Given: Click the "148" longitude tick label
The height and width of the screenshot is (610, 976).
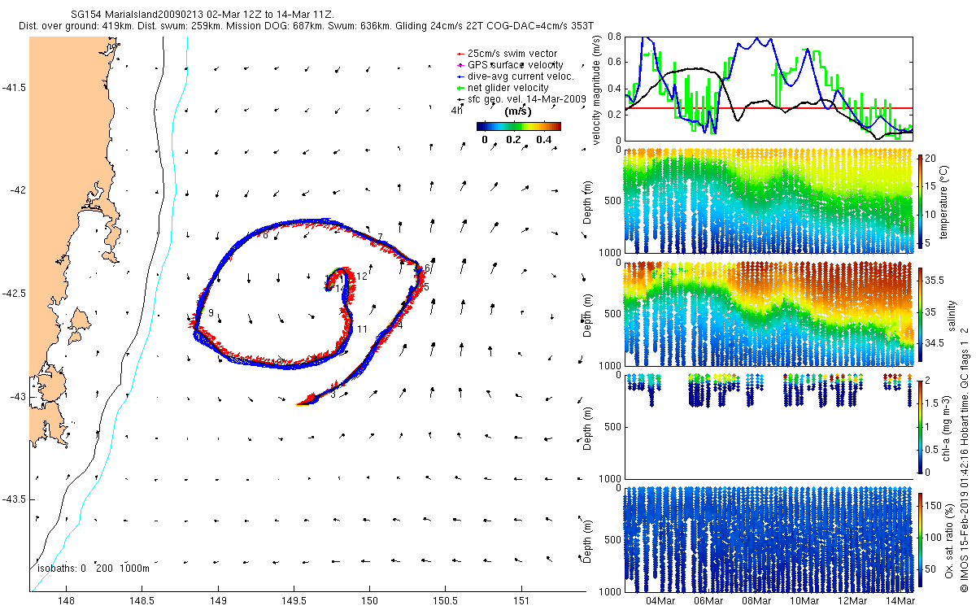Looking at the screenshot, I should click(67, 602).
